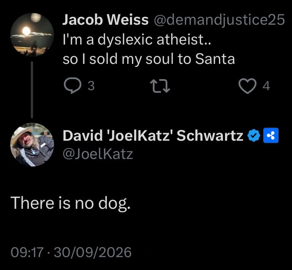Screen dimensions: 292x270
Task: Click the Jacob Weiss display name
Action: [x=105, y=19]
